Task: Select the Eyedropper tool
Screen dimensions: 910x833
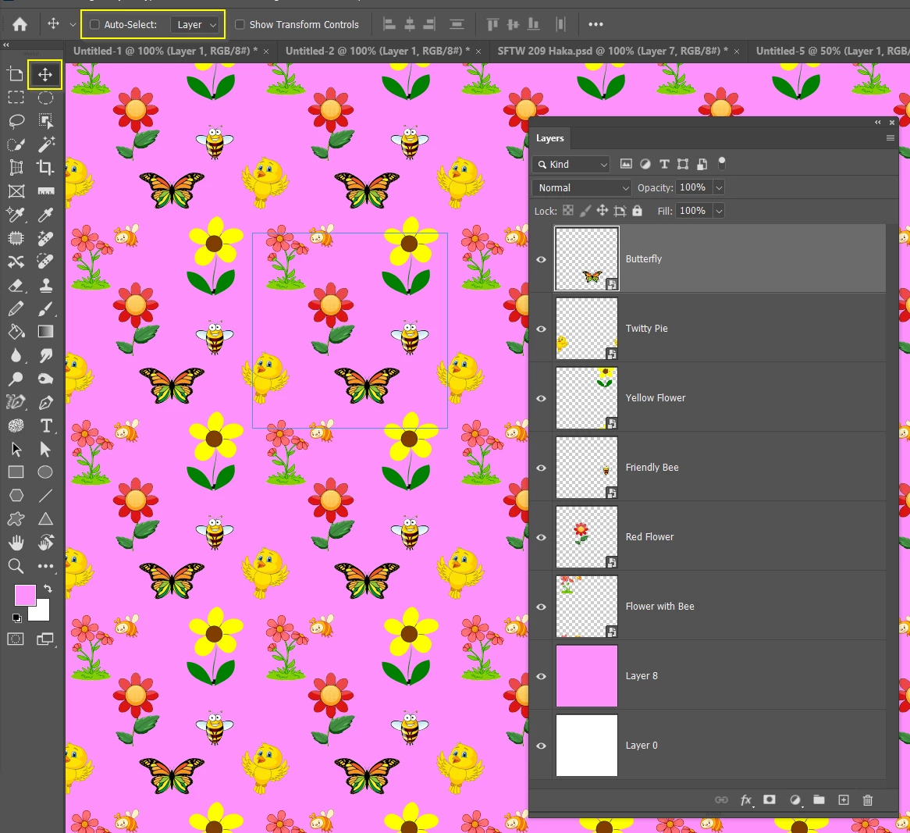Action: tap(45, 215)
